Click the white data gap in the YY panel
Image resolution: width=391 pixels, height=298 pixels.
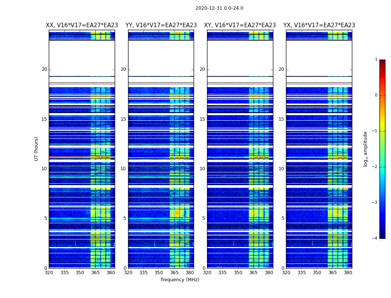[161, 58]
